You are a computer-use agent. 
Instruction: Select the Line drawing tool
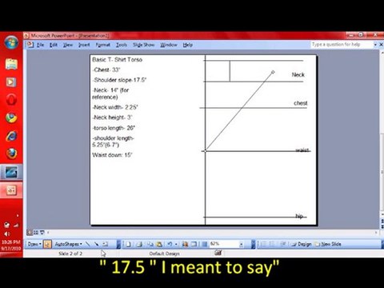[88, 244]
